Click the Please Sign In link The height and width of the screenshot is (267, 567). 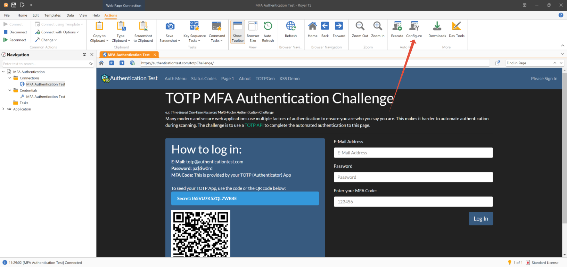click(544, 79)
